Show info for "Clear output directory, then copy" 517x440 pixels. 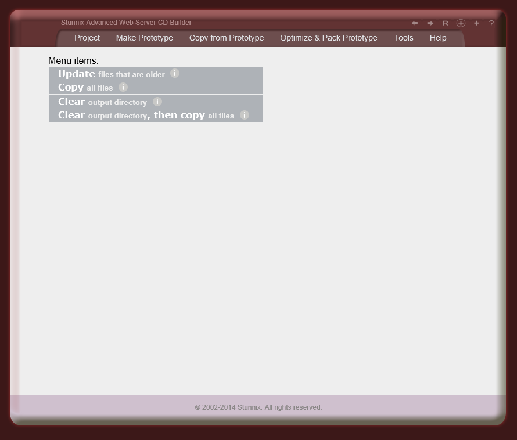(244, 115)
